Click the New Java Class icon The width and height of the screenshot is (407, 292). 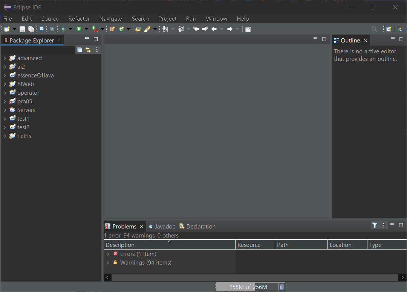[121, 29]
